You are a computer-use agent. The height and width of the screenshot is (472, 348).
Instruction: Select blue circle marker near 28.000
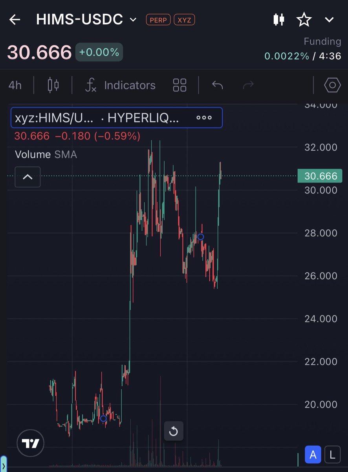click(201, 237)
